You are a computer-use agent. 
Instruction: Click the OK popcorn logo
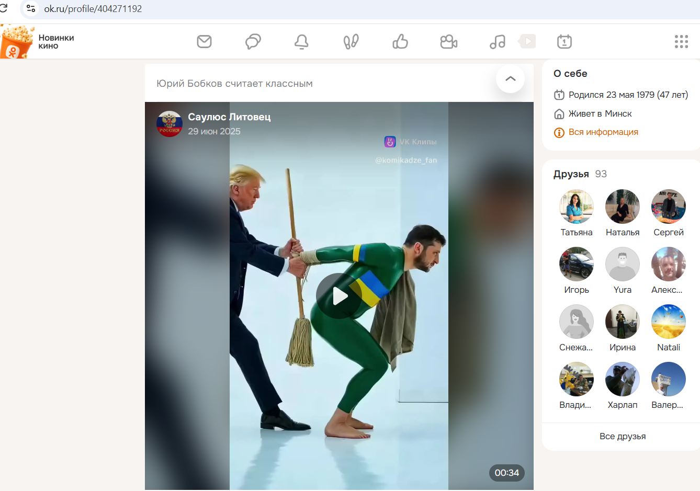click(17, 42)
